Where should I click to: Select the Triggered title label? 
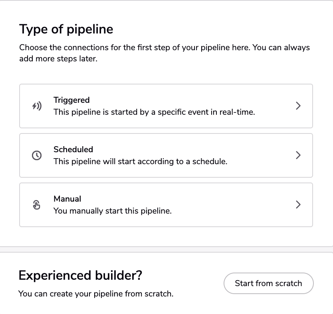click(x=71, y=100)
